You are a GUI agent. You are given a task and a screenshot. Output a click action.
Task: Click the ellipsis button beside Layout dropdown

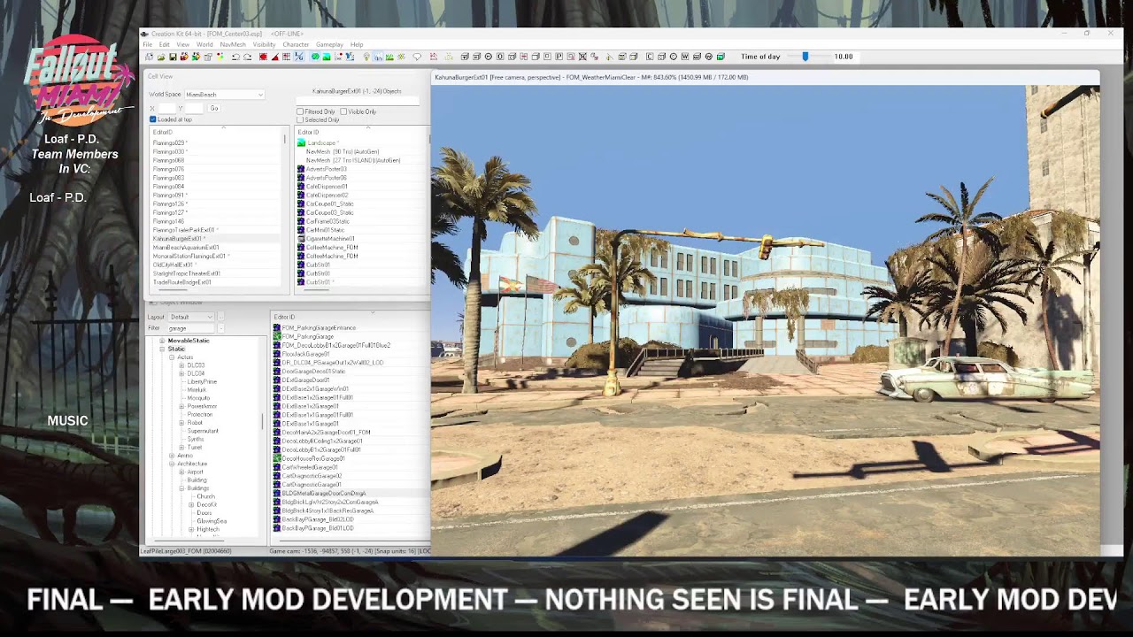[x=220, y=317]
